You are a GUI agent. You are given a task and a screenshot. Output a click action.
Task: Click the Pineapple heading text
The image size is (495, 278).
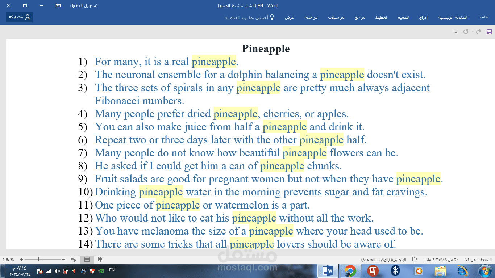tap(266, 49)
